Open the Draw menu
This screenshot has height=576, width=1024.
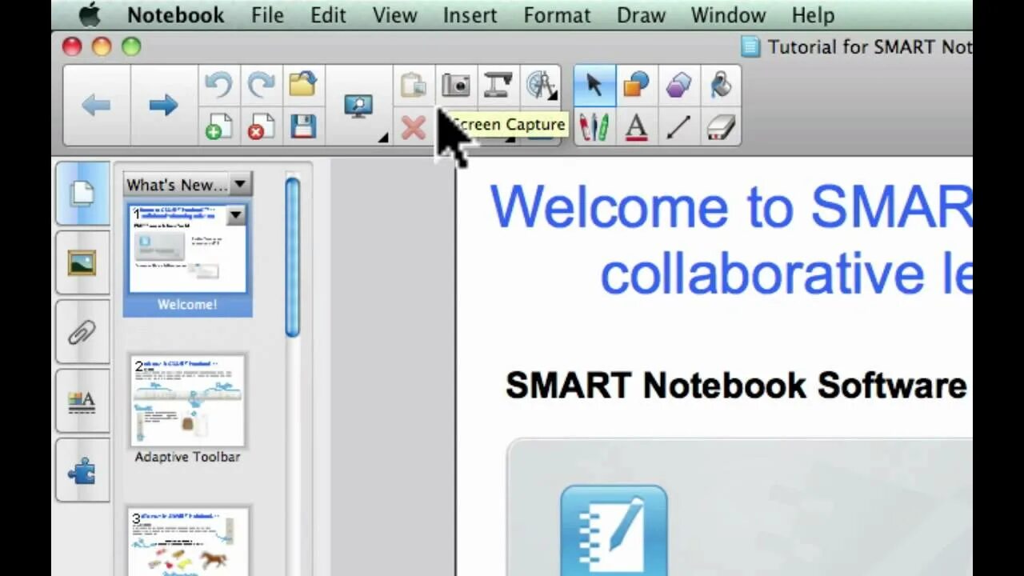point(641,14)
